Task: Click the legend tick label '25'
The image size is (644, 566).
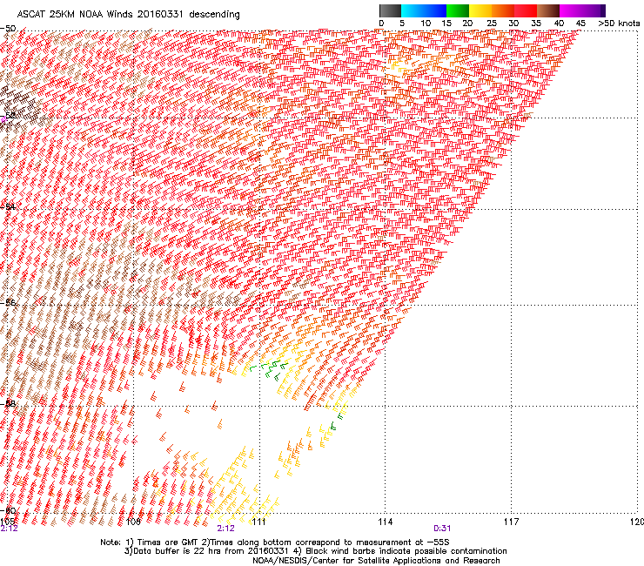Action: [x=491, y=24]
